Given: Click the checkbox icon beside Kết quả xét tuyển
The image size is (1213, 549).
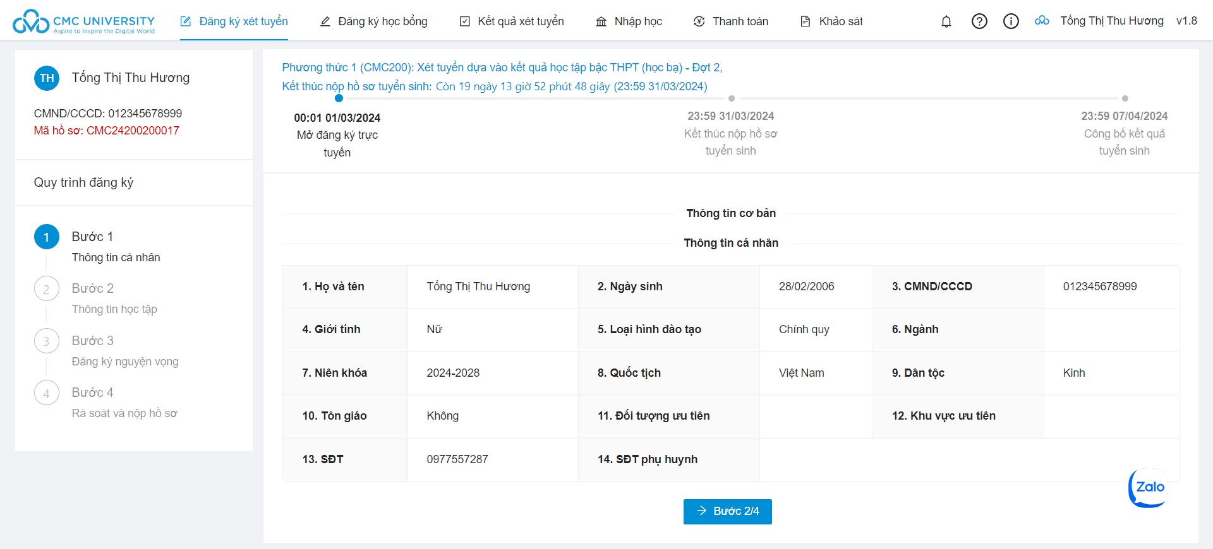Looking at the screenshot, I should tap(465, 21).
